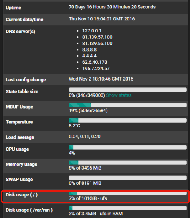This screenshot has height=218, width=190.
Task: Click the Last config change timestamp
Action: [101, 79]
